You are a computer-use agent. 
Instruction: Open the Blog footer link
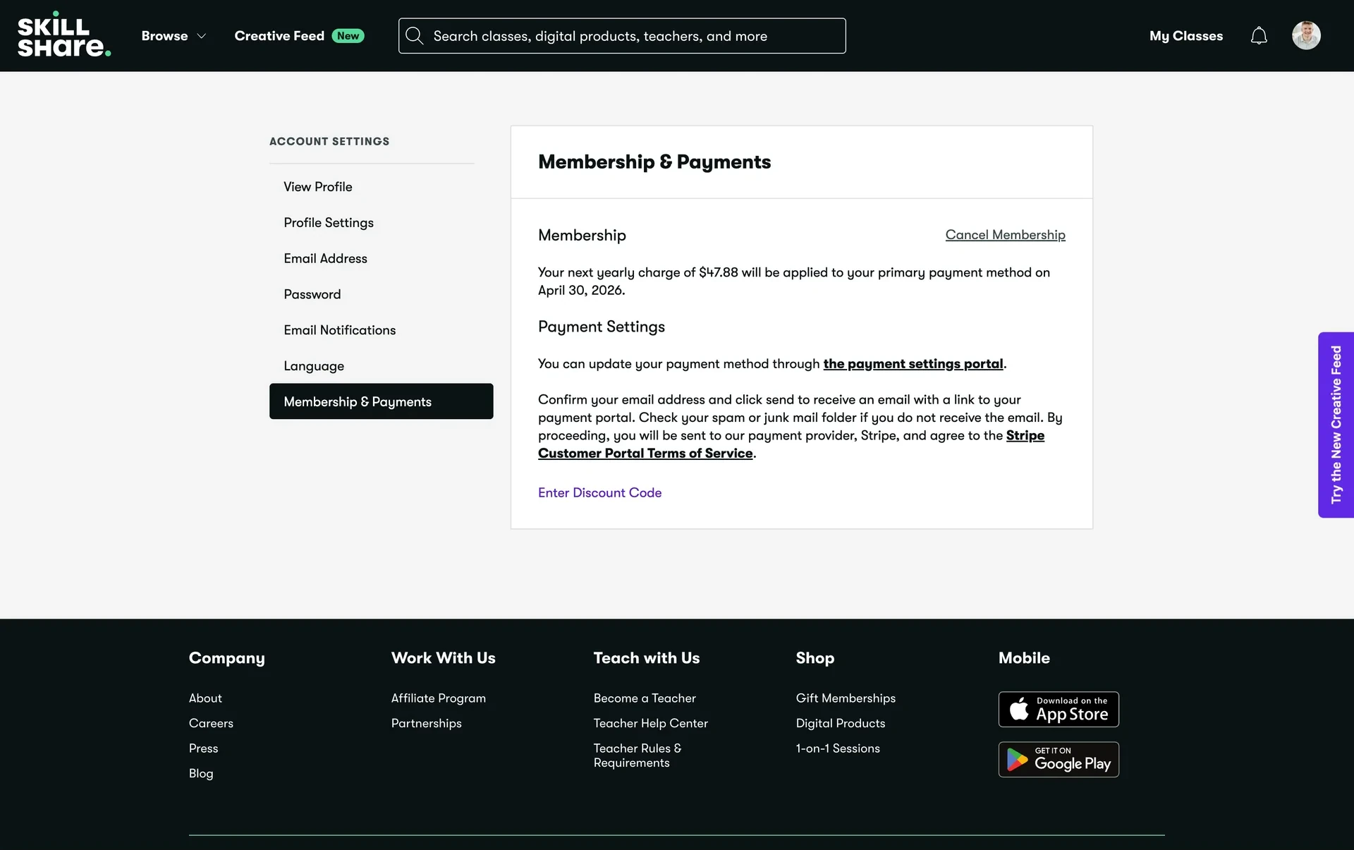(x=201, y=774)
